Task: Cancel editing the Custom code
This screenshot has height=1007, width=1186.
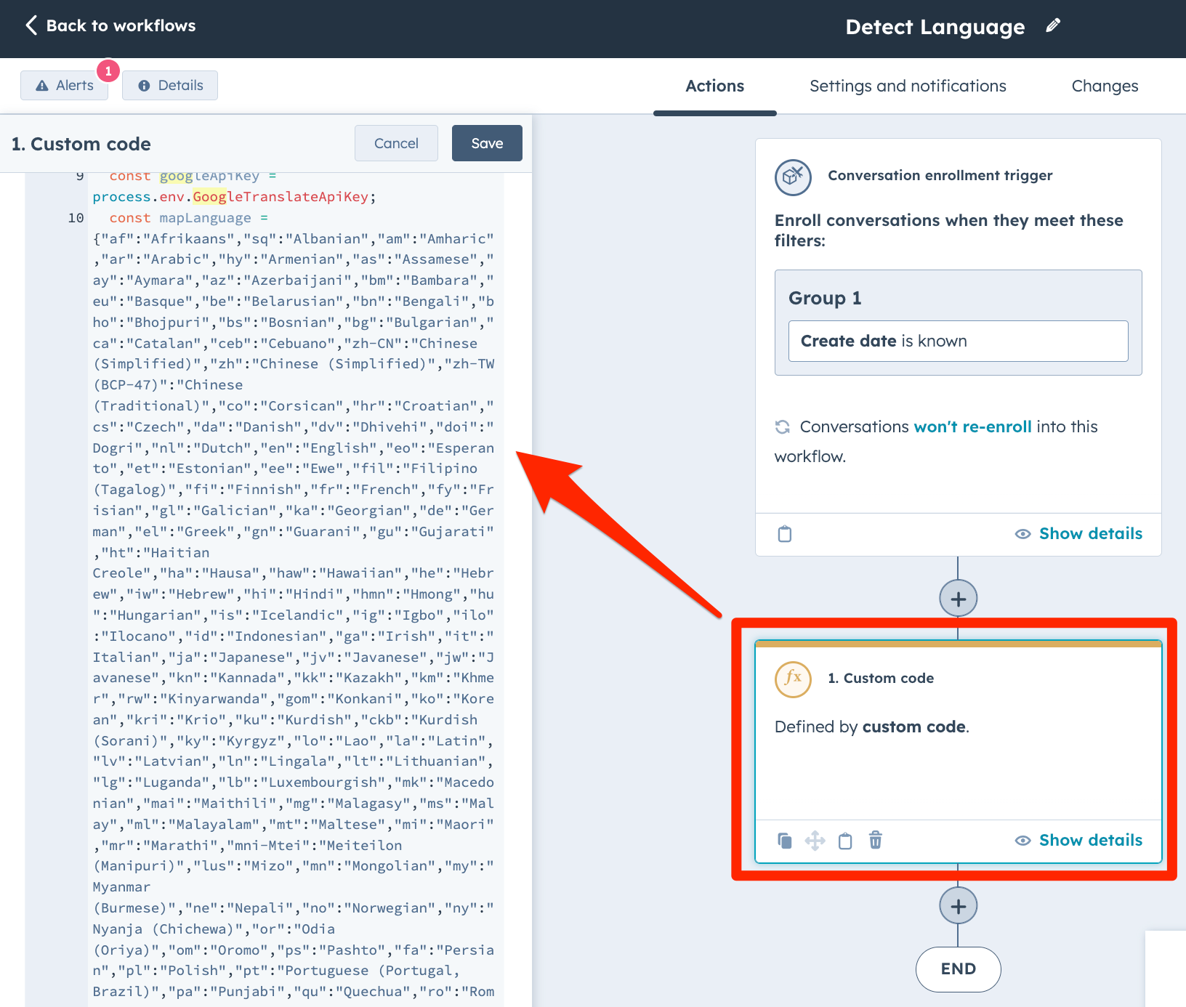Action: coord(396,143)
